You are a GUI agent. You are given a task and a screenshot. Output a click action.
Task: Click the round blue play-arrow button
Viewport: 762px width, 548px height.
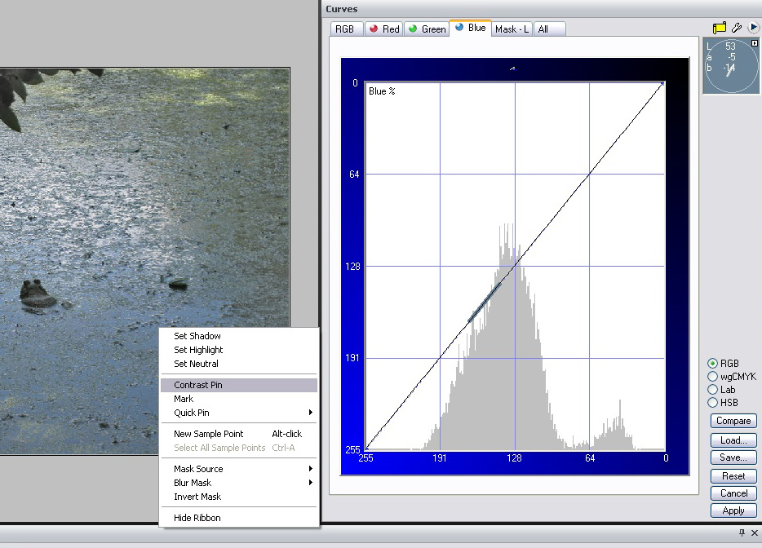point(753,28)
